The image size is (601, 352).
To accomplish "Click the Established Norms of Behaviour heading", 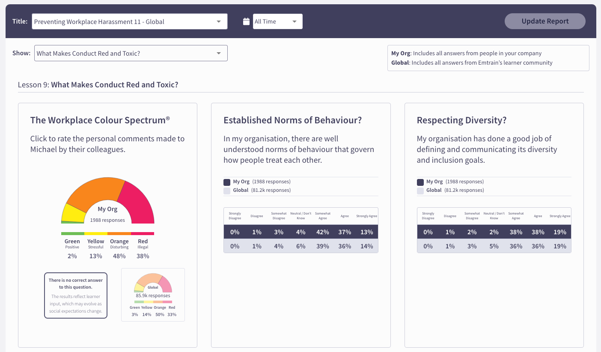I will click(x=292, y=120).
